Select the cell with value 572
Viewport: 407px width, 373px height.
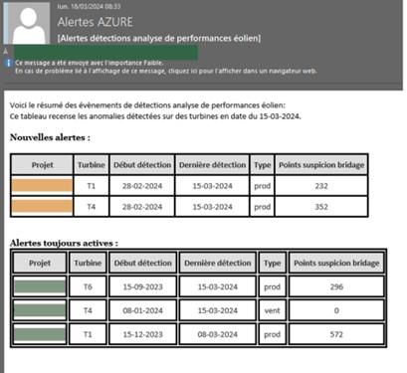pyautogui.click(x=336, y=334)
